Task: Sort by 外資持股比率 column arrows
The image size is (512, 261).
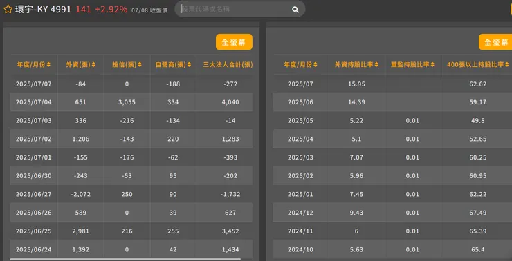Action: [376, 64]
